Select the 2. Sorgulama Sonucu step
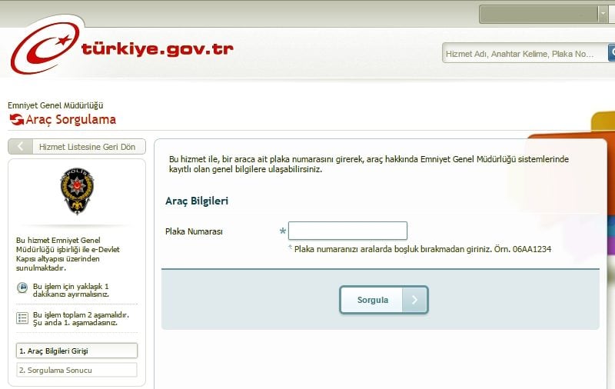This screenshot has height=389, width=615. [x=76, y=370]
